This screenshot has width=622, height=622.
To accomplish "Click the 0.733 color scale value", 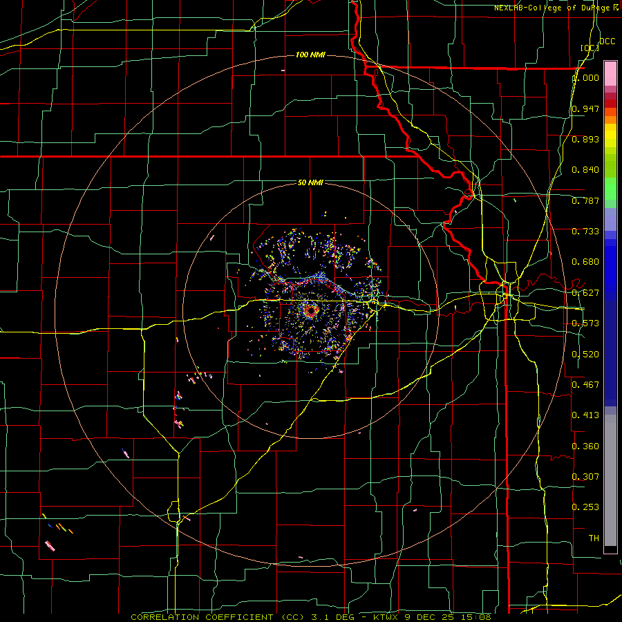I will point(585,232).
